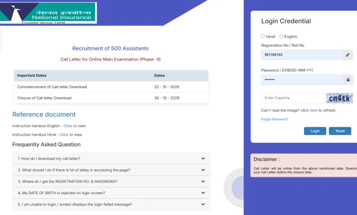The width and height of the screenshot is (357, 215).
Task: Click the 'Dates' column header
Action: click(159, 75)
